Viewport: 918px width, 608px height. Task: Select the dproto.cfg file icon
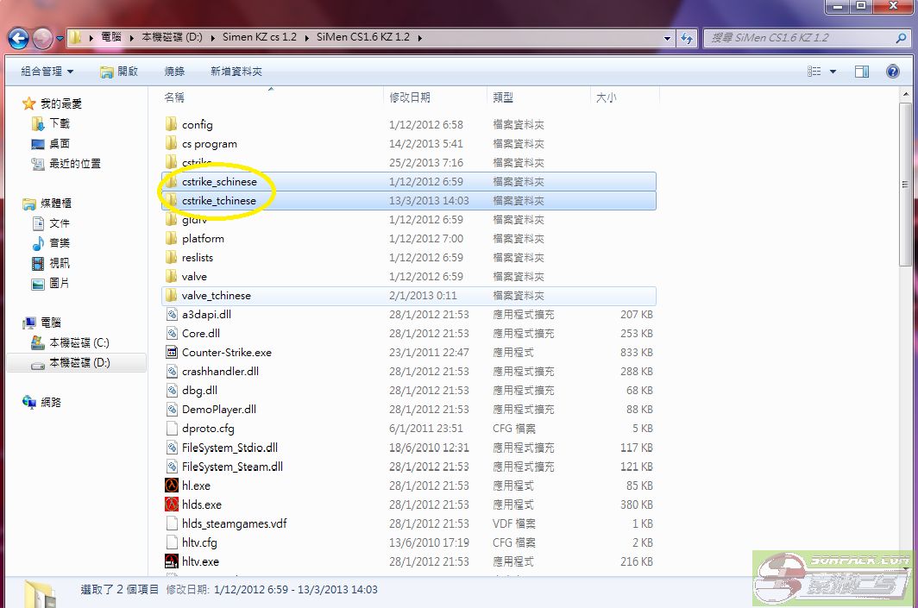point(172,429)
